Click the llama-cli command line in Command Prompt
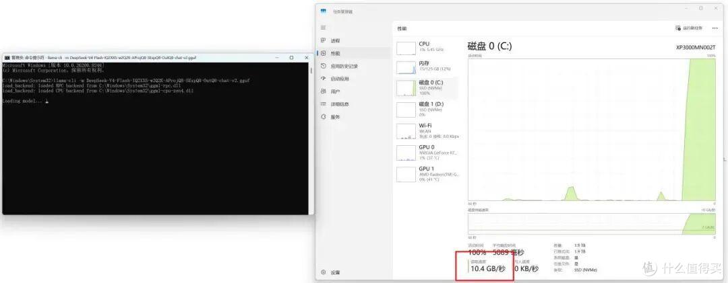The width and height of the screenshot is (728, 283). click(126, 81)
